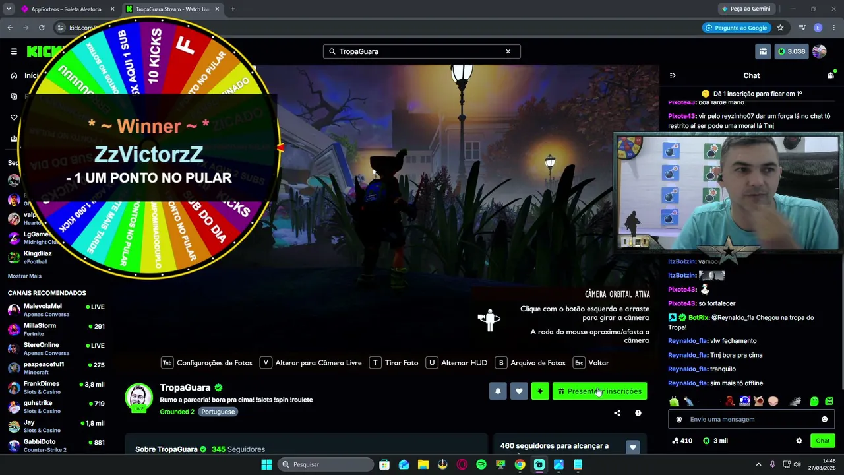Open pazpeaceful1 Minecraft channel

tap(56, 368)
